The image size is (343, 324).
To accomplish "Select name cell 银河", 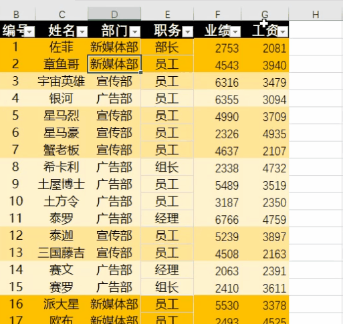I will pos(62,98).
